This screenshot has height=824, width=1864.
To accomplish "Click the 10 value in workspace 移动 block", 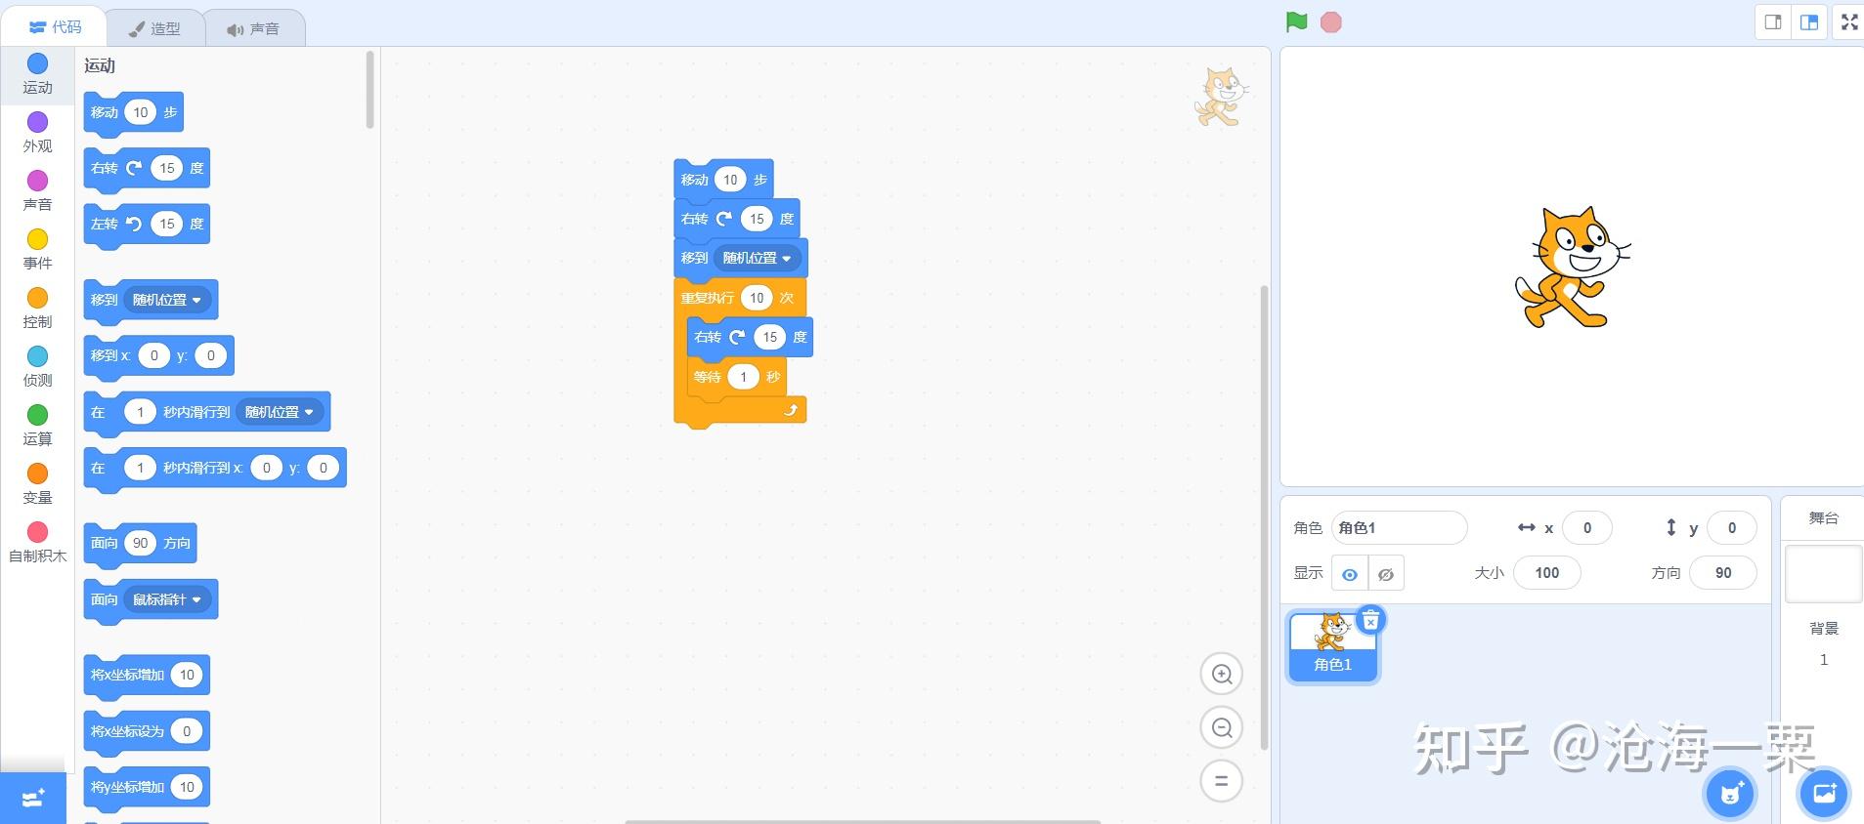I will [730, 180].
